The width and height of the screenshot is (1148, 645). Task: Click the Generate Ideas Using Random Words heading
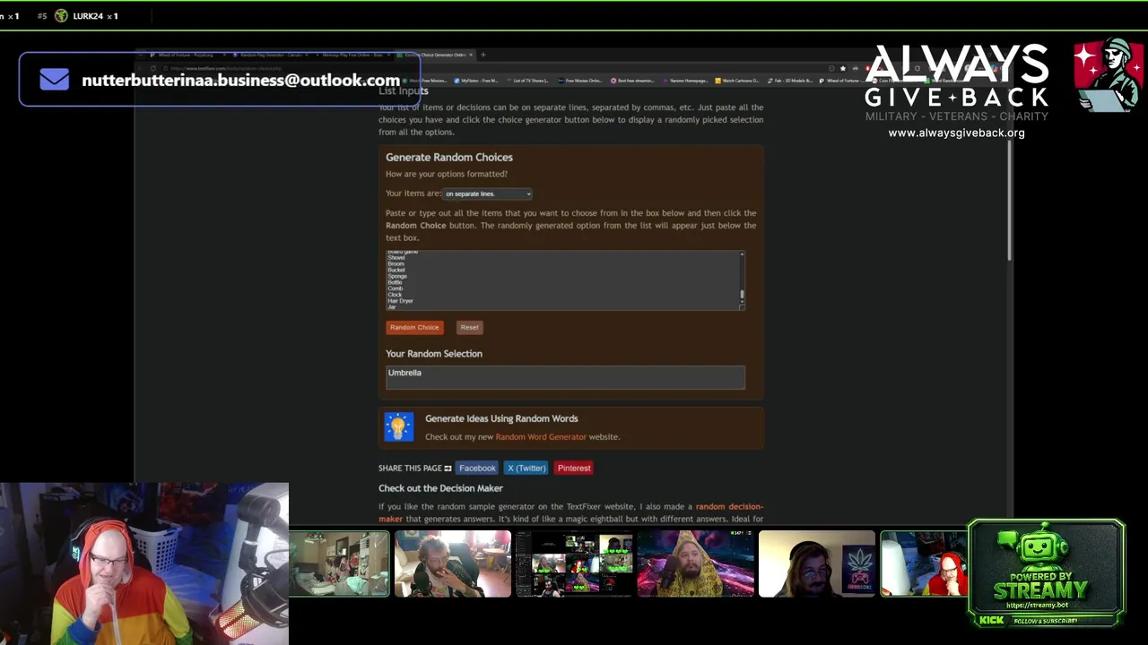click(501, 418)
